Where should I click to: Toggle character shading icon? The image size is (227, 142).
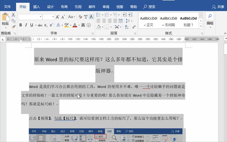point(83,25)
